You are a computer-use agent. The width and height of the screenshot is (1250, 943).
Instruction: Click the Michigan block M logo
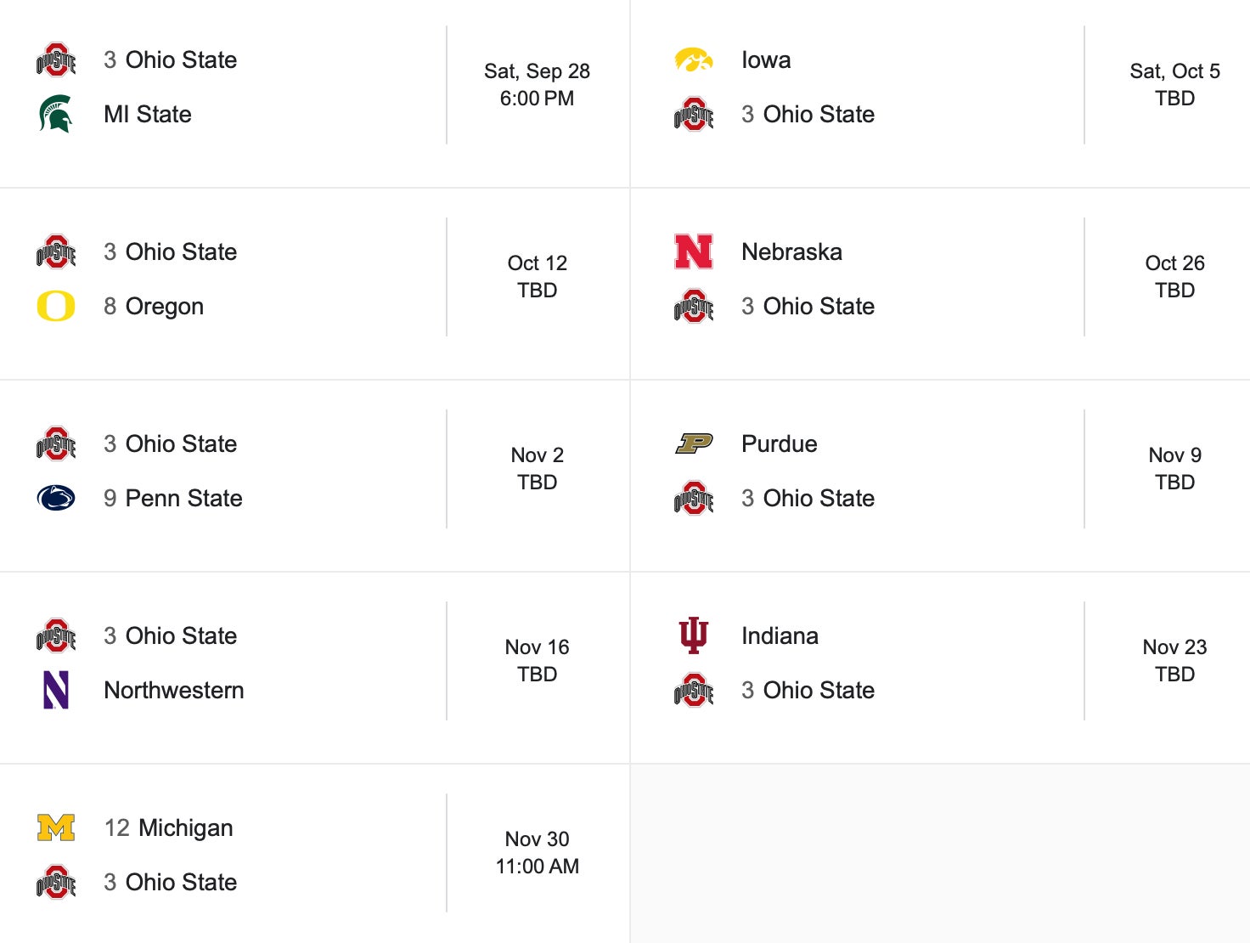point(56,827)
